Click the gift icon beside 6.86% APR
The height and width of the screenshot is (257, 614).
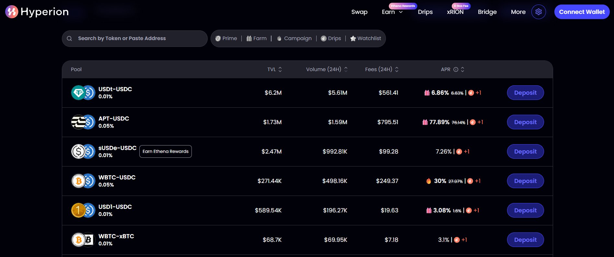coord(427,93)
